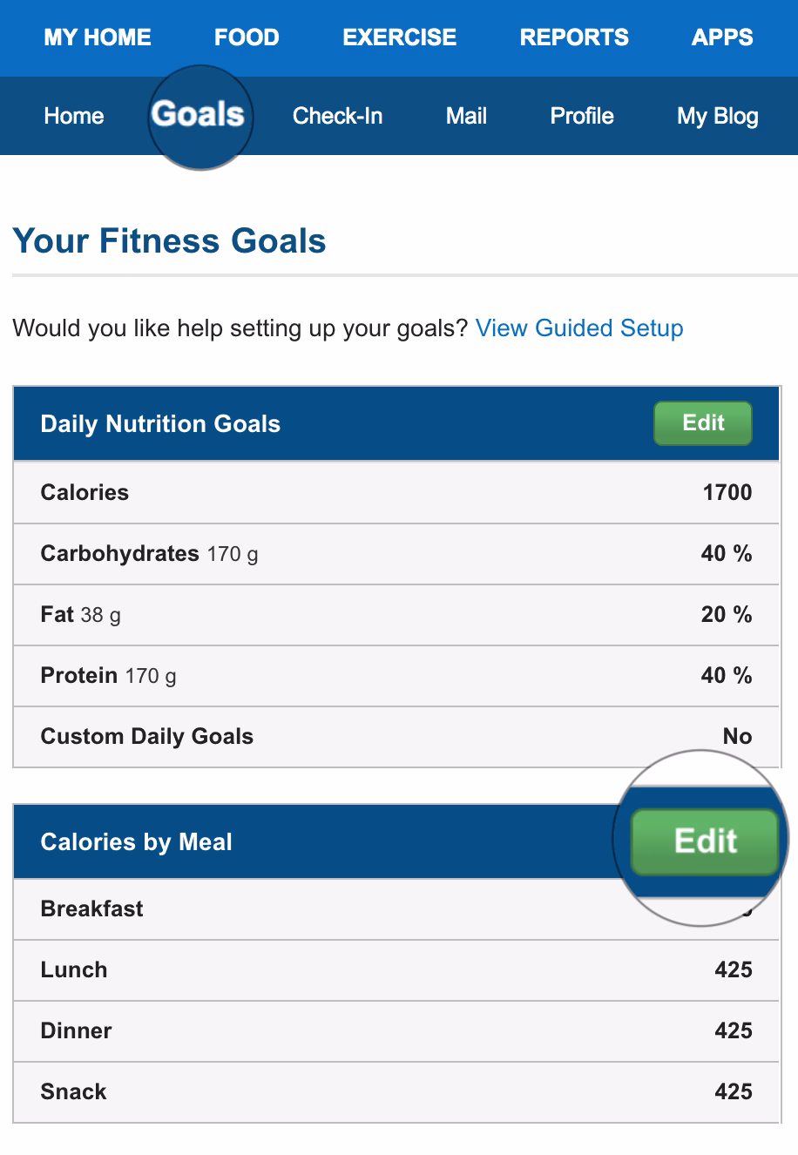This screenshot has height=1155, width=798.
Task: Open the EXERCISE menu item
Action: [400, 37]
